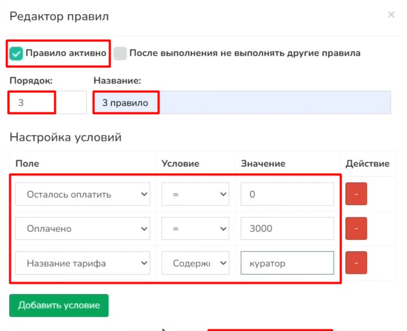Uncheck the Правило активно checkbox
This screenshot has width=407, height=331.
point(16,53)
